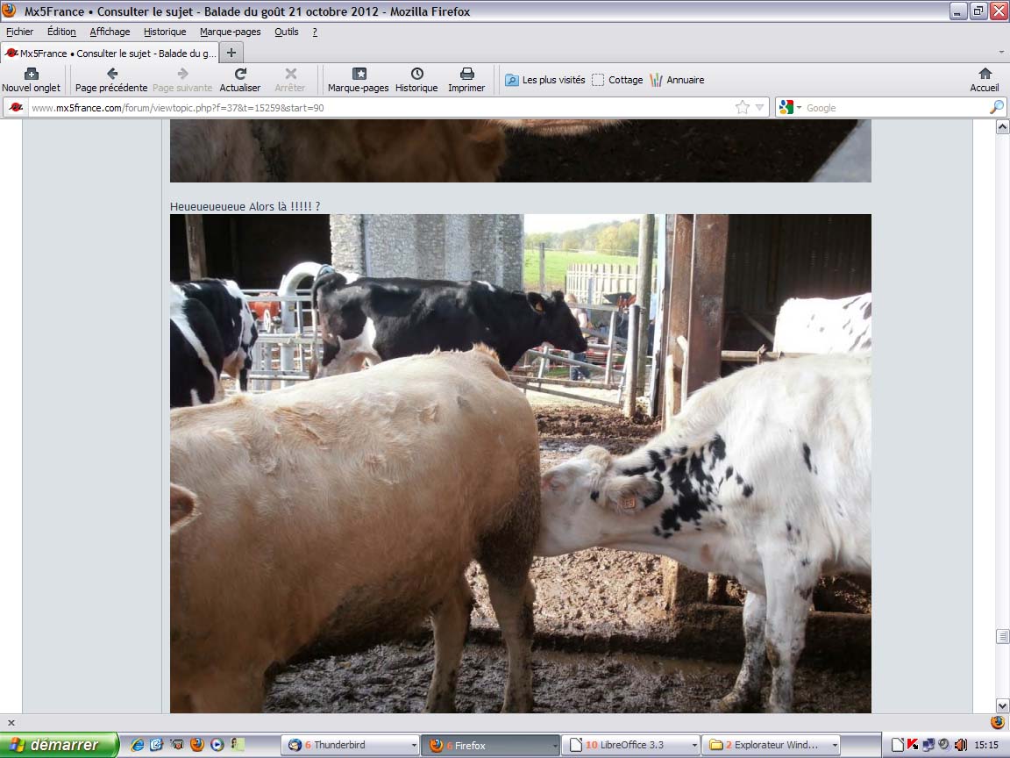The height and width of the screenshot is (758, 1010).
Task: Open the Cottage bookmark
Action: (x=617, y=80)
